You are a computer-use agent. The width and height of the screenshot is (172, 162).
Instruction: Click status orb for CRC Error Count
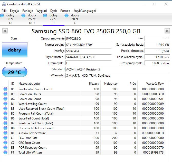(x=5, y=143)
